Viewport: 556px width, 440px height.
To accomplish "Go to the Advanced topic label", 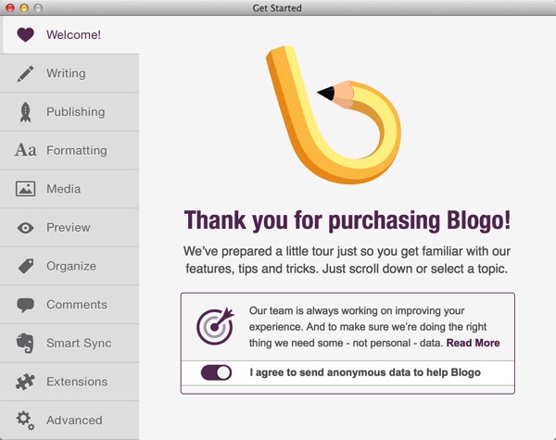I will pyautogui.click(x=74, y=421).
